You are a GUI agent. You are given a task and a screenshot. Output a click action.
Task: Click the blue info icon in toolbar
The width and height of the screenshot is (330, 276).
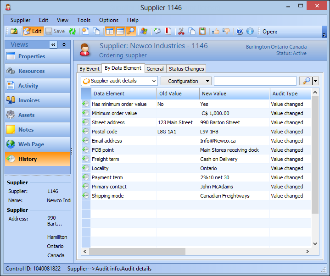(250, 31)
